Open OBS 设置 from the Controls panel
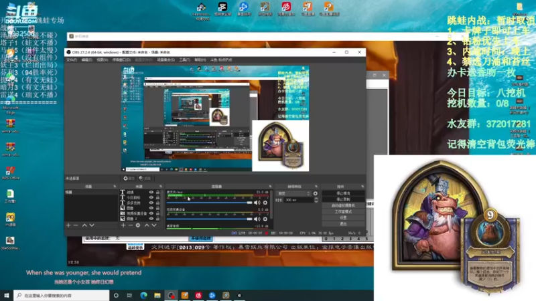 343,218
